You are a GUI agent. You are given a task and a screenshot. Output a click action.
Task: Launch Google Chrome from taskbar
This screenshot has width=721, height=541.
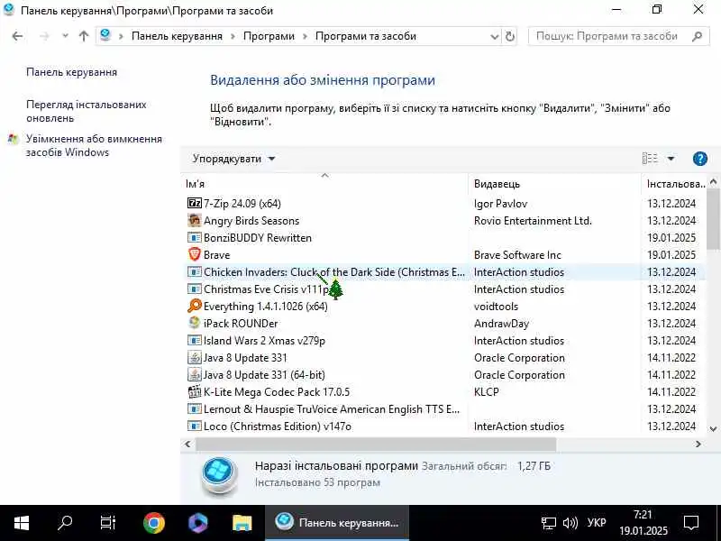(153, 523)
